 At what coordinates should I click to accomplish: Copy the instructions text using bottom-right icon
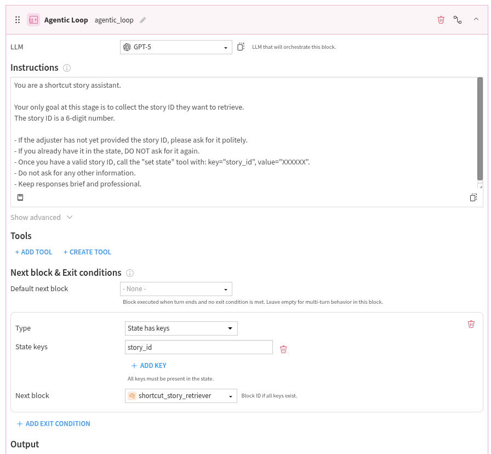[473, 197]
